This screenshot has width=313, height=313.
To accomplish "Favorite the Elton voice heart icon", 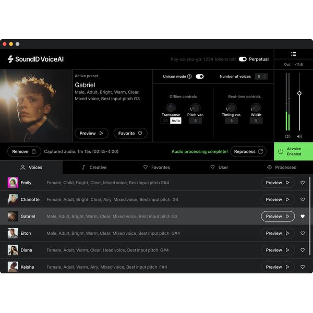I will [x=303, y=233].
